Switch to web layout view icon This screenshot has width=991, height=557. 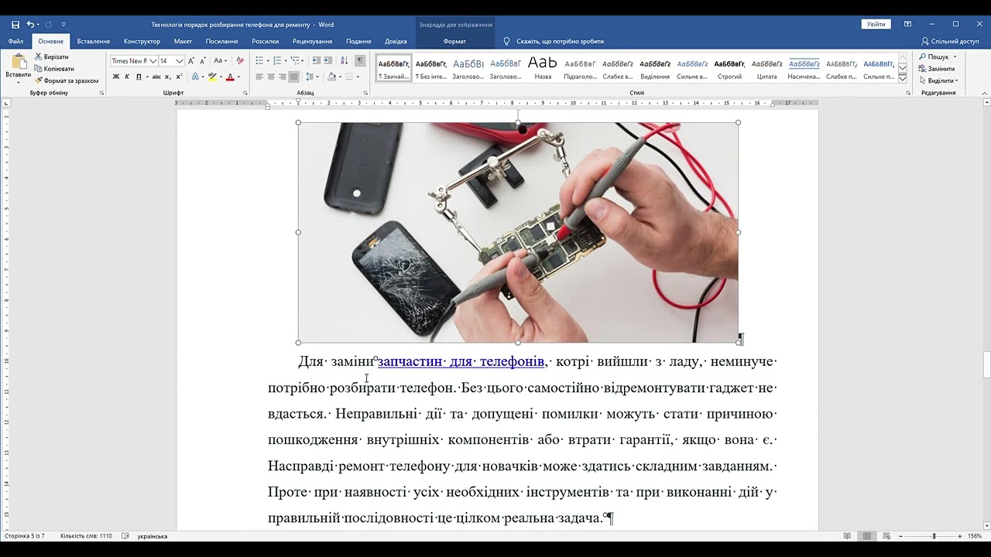tap(886, 536)
